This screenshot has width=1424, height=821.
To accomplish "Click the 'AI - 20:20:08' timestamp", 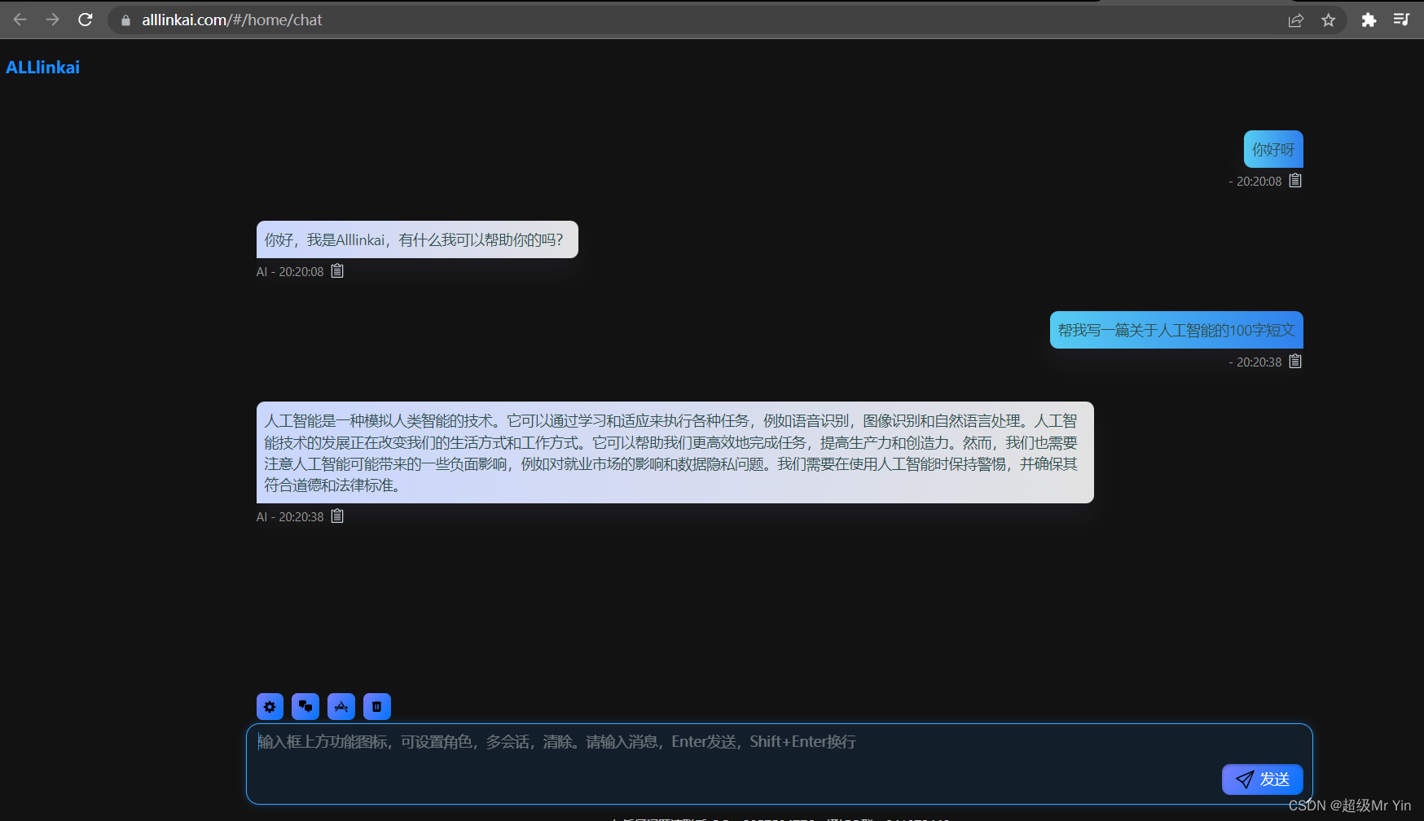I will (x=290, y=272).
